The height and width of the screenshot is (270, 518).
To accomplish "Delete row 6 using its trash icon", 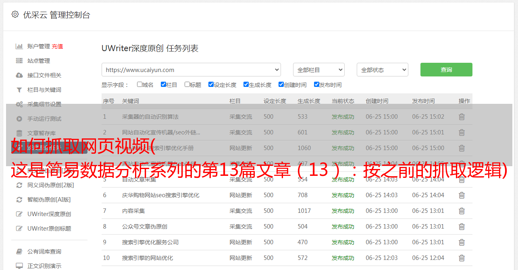I will (462, 195).
